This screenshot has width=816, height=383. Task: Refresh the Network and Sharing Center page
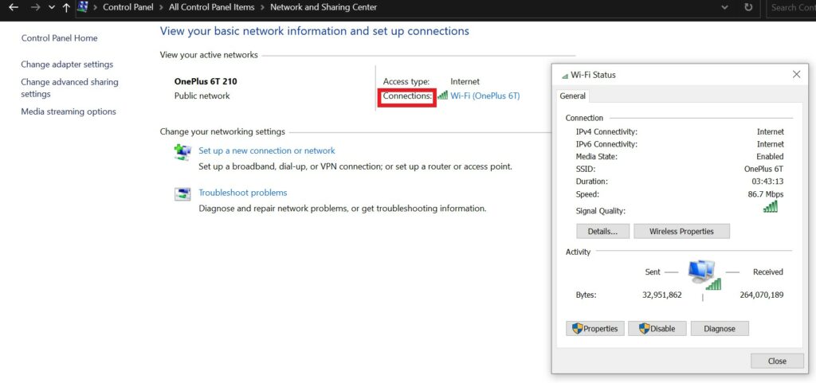click(748, 7)
